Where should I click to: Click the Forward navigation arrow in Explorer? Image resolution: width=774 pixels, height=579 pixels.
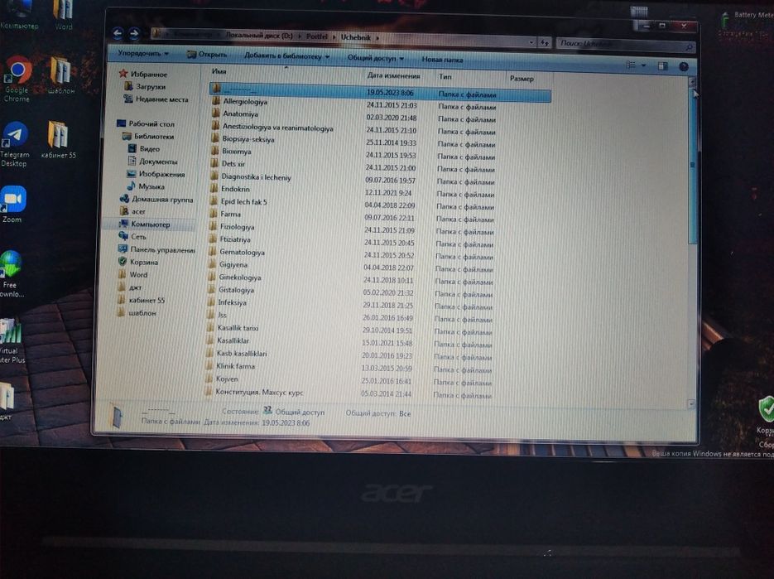click(134, 34)
